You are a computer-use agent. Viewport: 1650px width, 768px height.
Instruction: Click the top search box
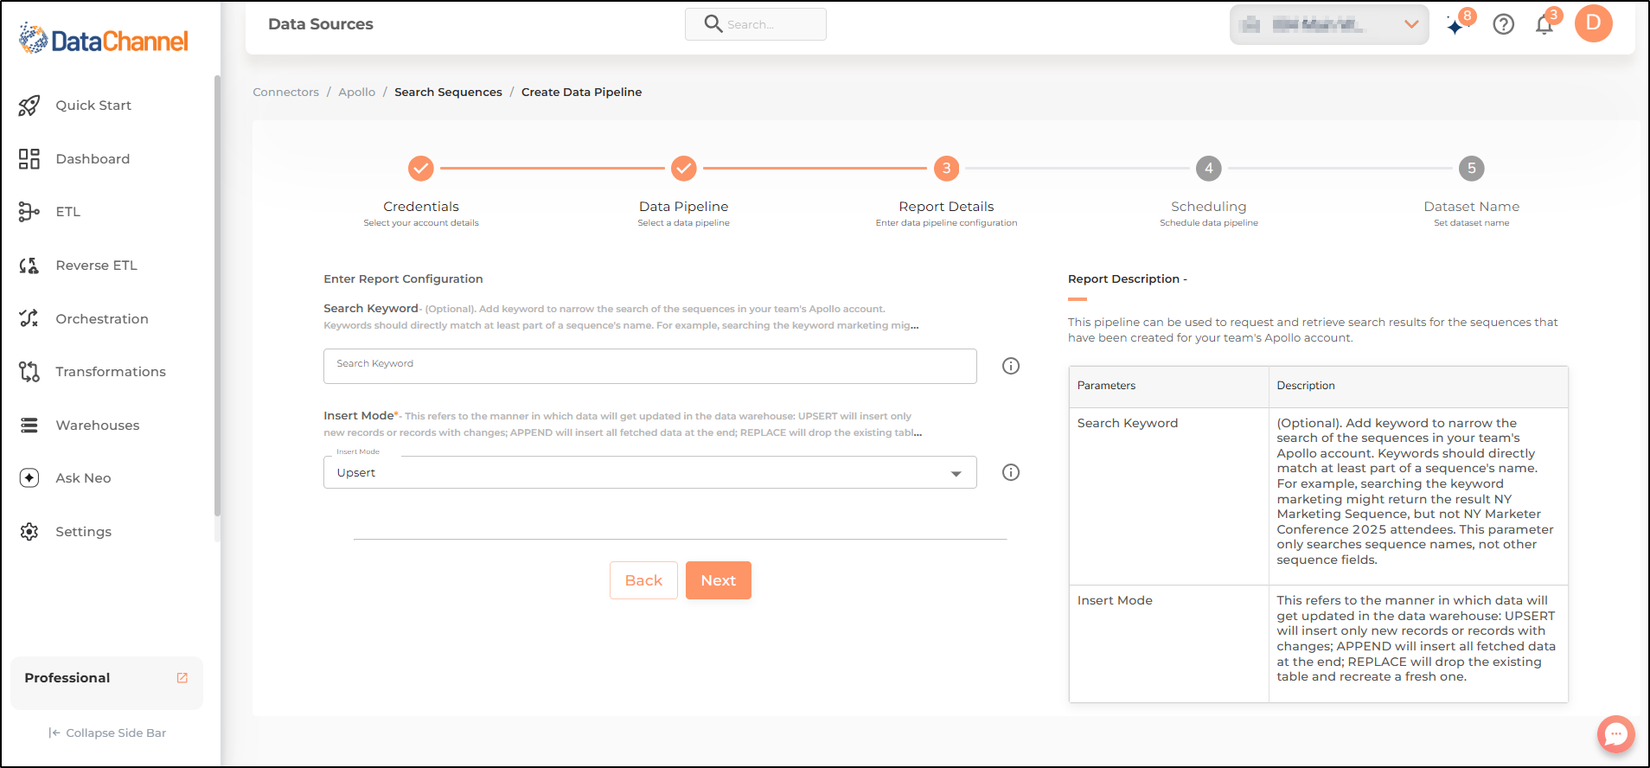click(x=756, y=24)
